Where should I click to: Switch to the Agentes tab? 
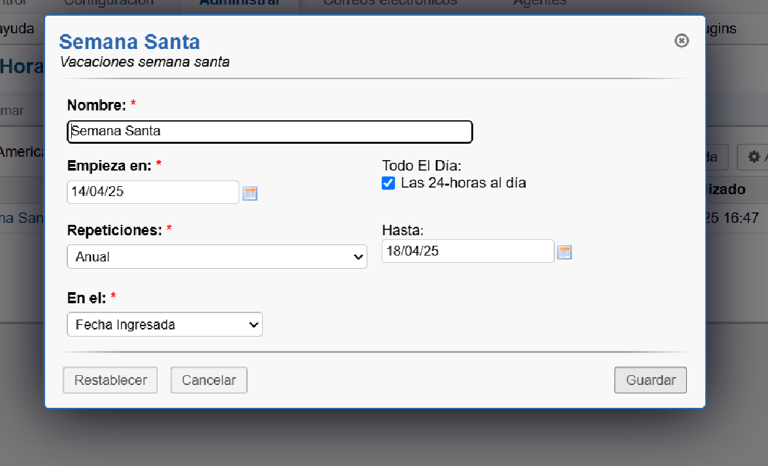(539, 3)
